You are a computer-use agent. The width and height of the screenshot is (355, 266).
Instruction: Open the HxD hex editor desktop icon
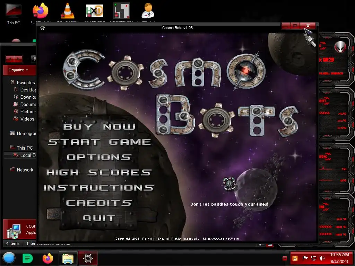pyautogui.click(x=95, y=13)
